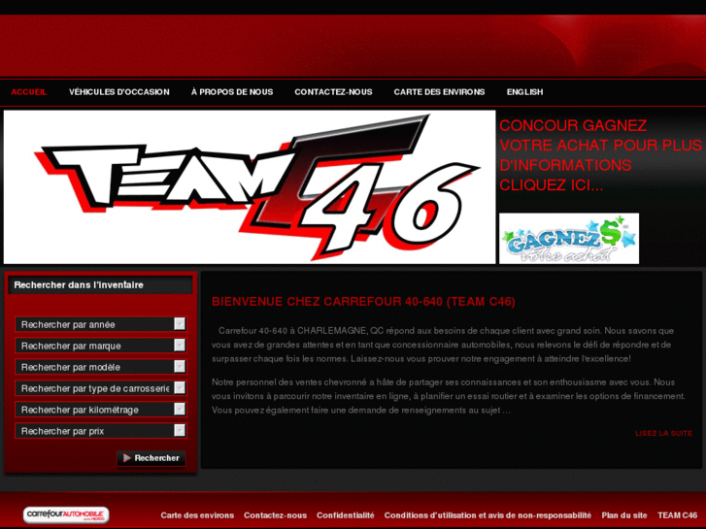
Task: Expand Rechercher par année dropdown
Action: tap(100, 324)
